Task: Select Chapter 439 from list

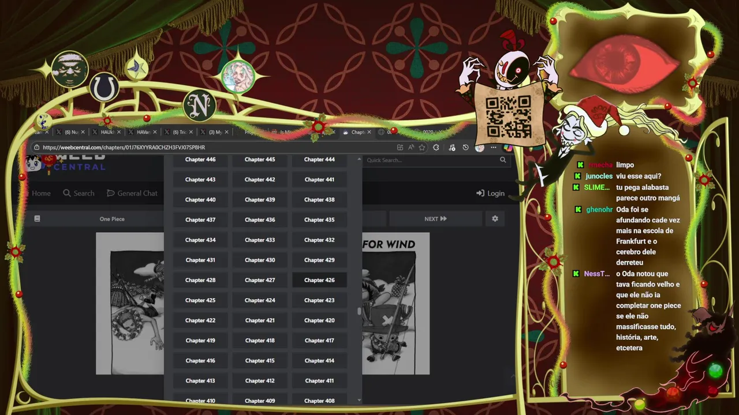Action: (260, 199)
